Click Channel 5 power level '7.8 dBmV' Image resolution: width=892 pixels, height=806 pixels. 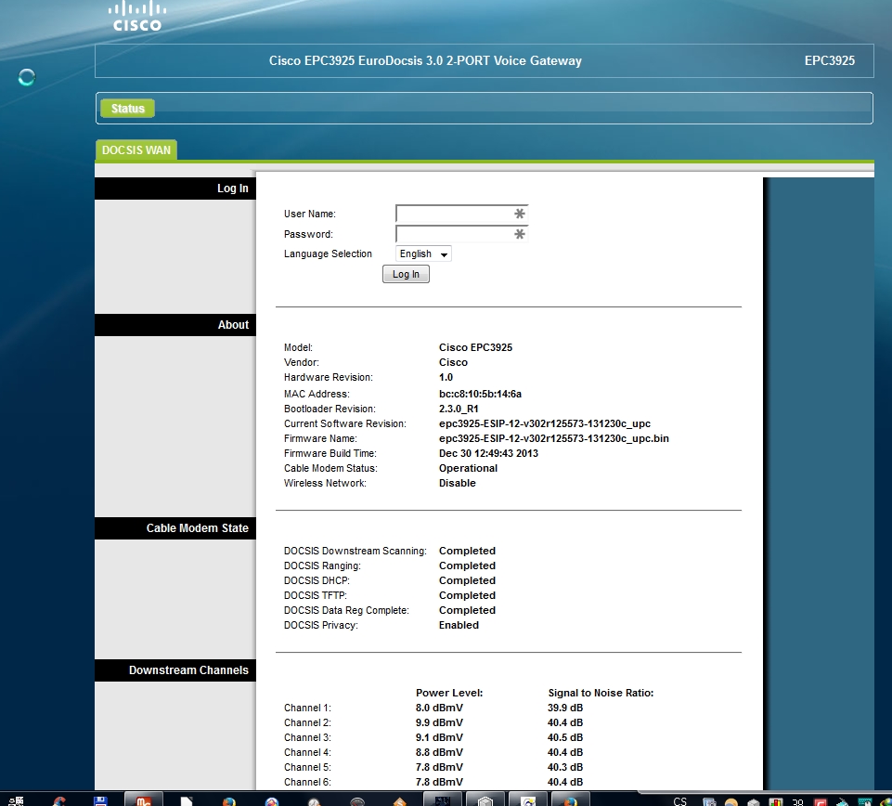439,767
